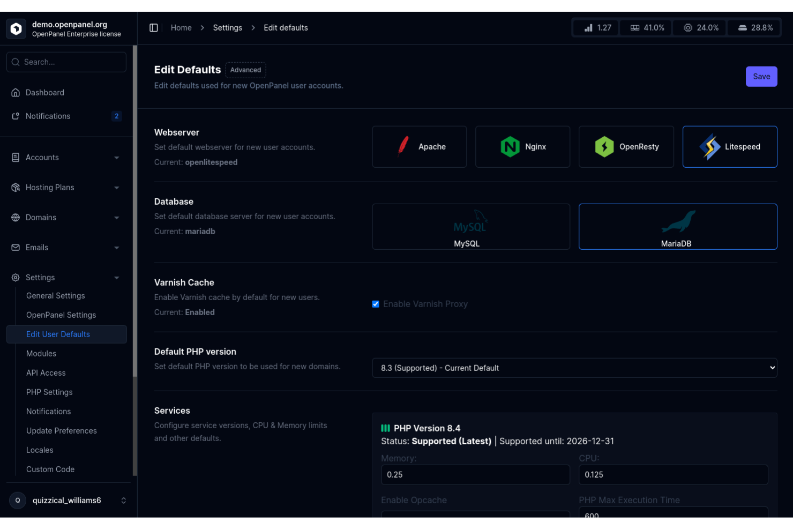
Task: Open PHP Settings submenu item
Action: (x=49, y=392)
